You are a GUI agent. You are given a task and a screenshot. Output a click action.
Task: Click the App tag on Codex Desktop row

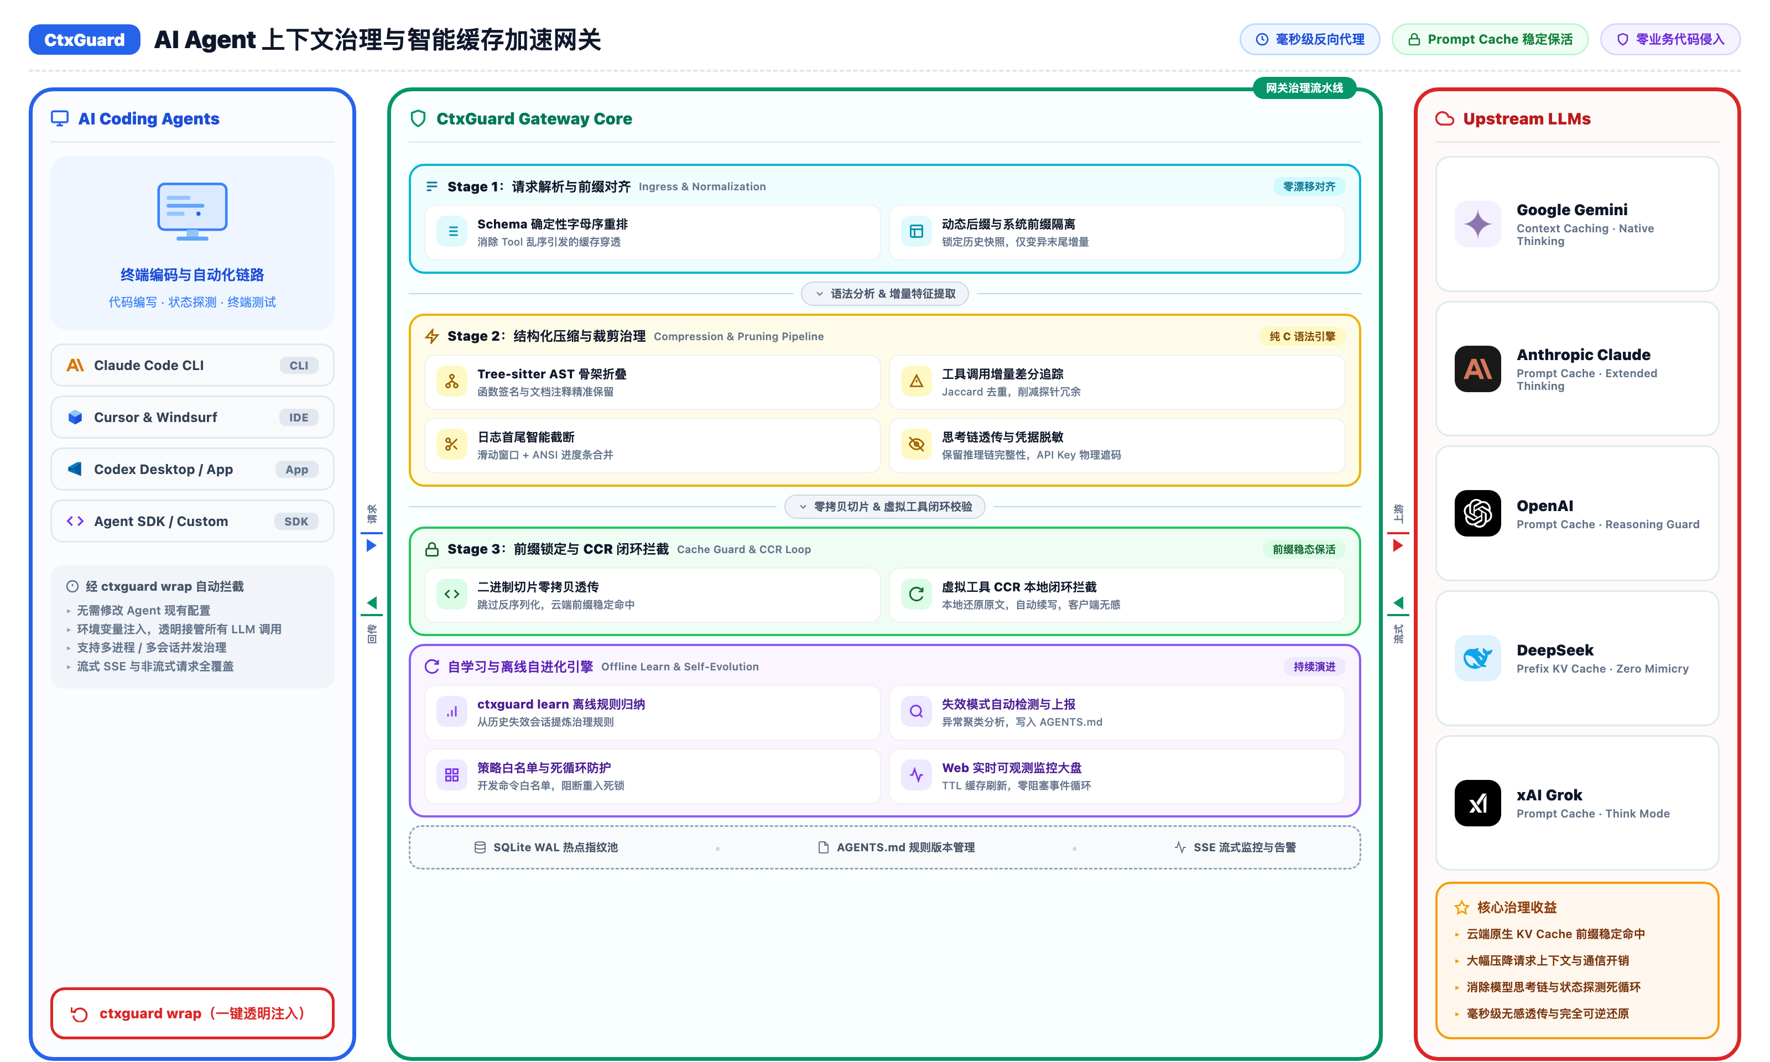pyautogui.click(x=296, y=470)
